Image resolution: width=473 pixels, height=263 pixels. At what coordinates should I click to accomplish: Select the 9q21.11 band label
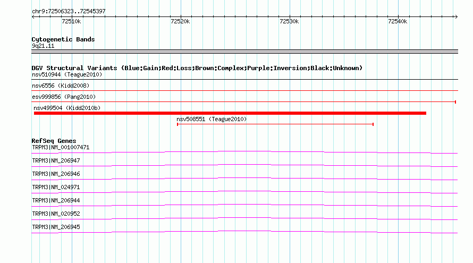coord(43,46)
